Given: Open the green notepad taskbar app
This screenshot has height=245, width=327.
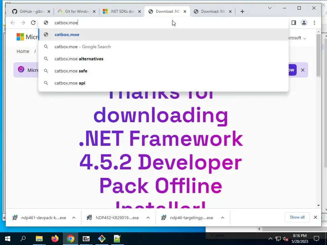Looking at the screenshot, I should [x=117, y=239].
